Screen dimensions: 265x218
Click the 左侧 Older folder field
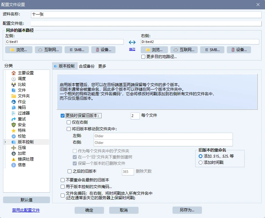point(163,136)
